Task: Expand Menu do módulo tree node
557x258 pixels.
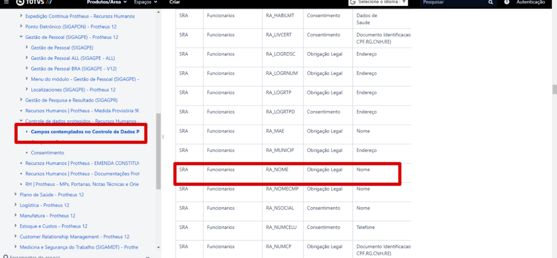Action: [27, 79]
